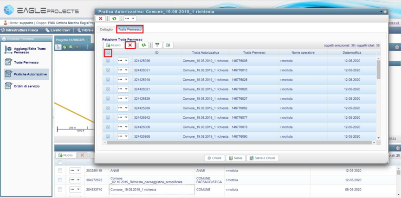Click the Chiudi button
This screenshot has width=401, height=198.
coord(214,158)
